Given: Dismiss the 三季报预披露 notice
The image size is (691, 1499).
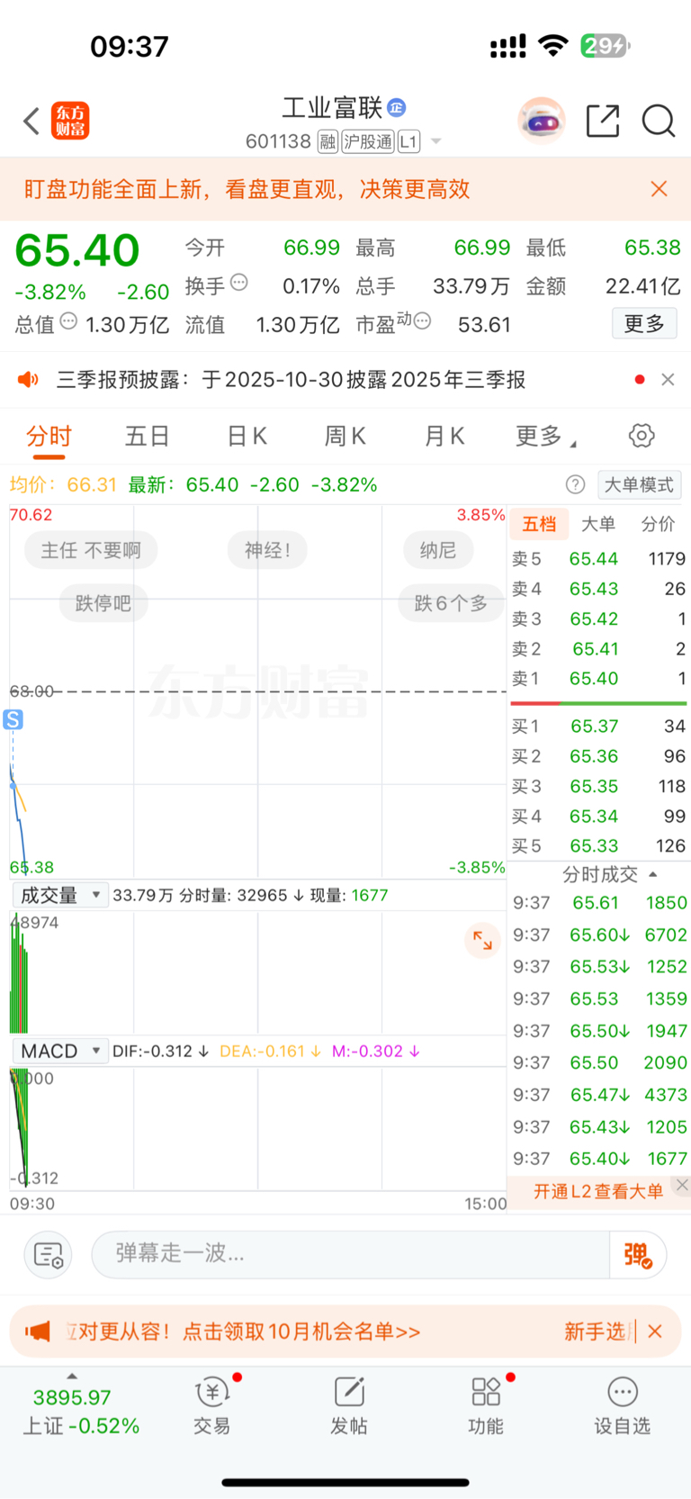Looking at the screenshot, I should click(x=668, y=380).
